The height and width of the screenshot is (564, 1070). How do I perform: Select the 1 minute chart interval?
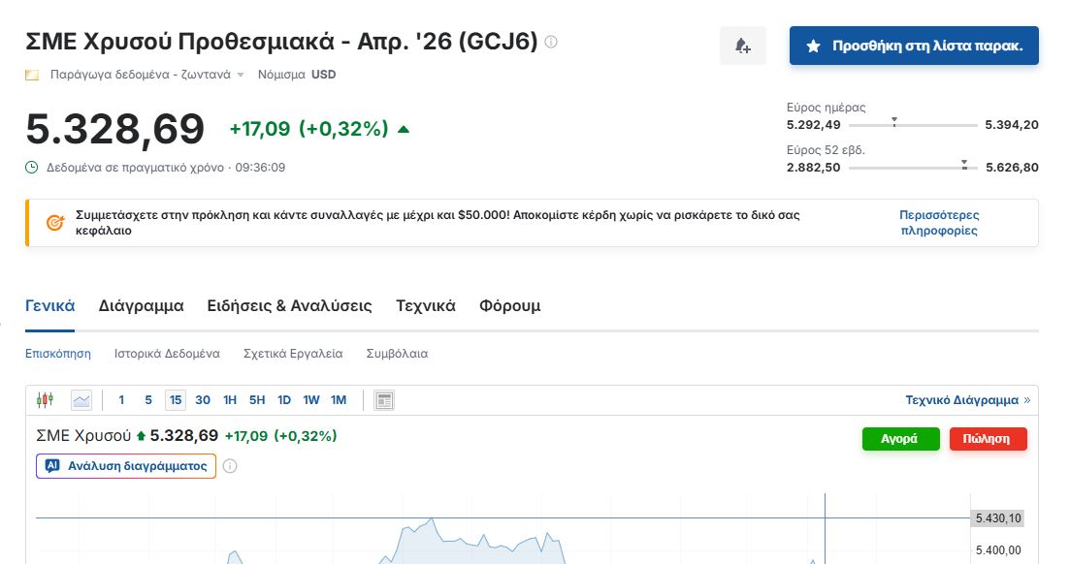click(121, 400)
